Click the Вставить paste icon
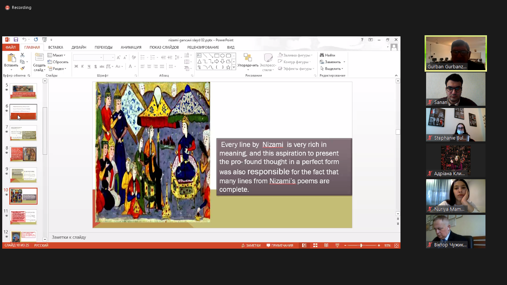This screenshot has height=285, width=507. 11,58
